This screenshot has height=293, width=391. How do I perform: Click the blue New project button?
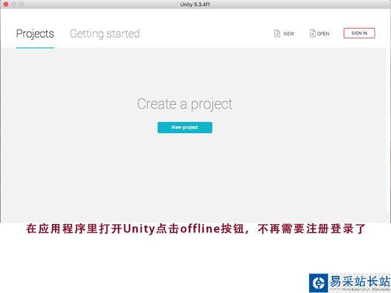pyautogui.click(x=185, y=128)
